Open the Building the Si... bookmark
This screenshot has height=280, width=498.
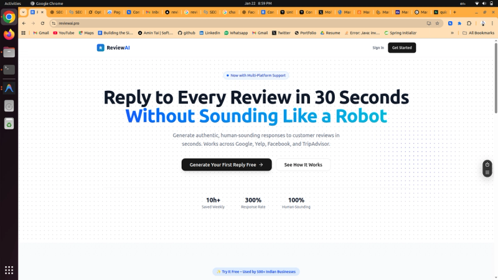115,33
